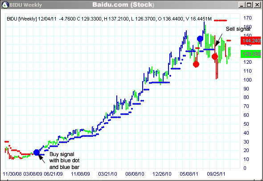Image resolution: width=263 pixels, height=181 pixels.
Task: Click the BIDU [Weekly] 12/04/11 data readout
Action: [109, 19]
